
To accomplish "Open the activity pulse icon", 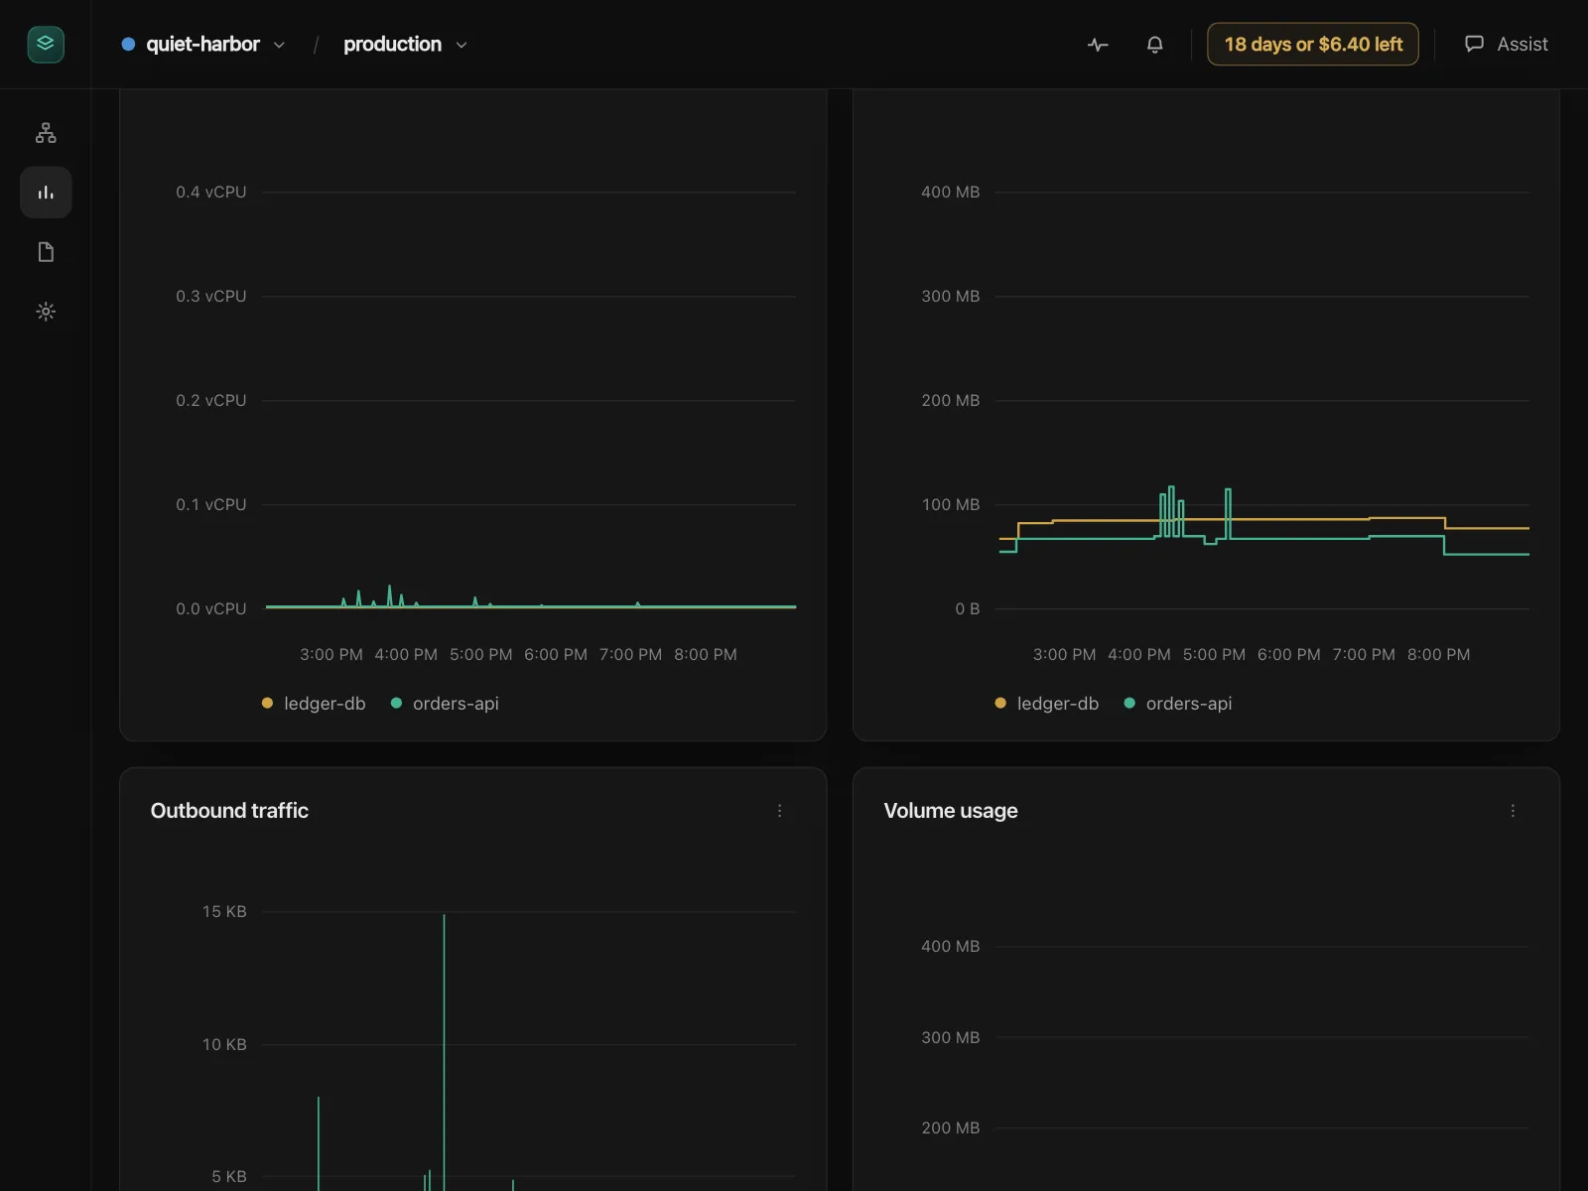I will [1098, 45].
